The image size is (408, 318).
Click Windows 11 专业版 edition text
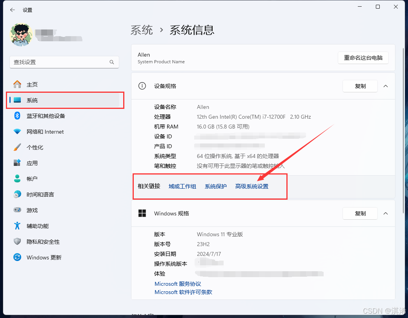pyautogui.click(x=220, y=234)
